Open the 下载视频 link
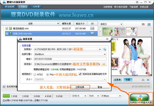 pos(133,7)
